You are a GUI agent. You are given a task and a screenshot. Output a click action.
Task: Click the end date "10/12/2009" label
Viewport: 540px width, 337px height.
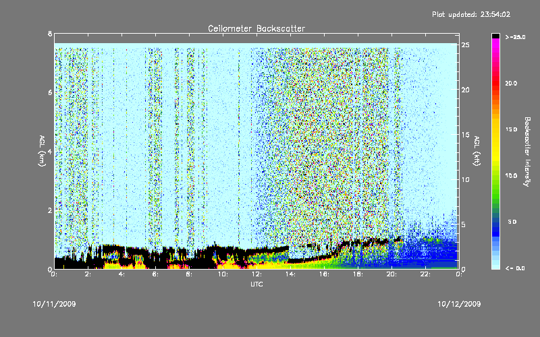coord(459,304)
